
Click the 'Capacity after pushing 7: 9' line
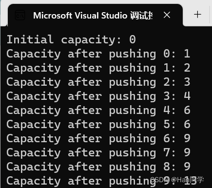point(98,153)
